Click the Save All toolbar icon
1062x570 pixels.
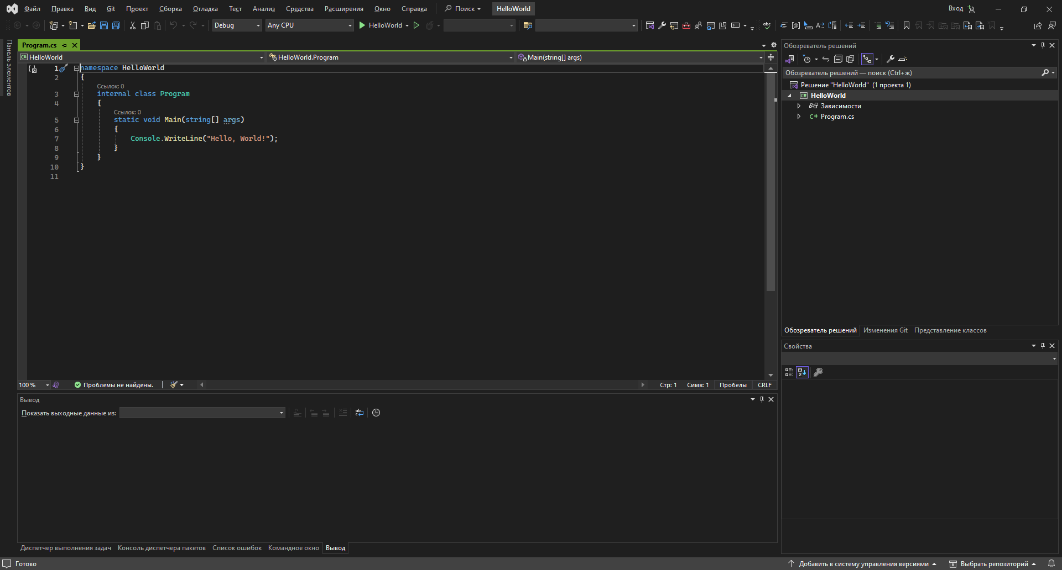pos(116,25)
